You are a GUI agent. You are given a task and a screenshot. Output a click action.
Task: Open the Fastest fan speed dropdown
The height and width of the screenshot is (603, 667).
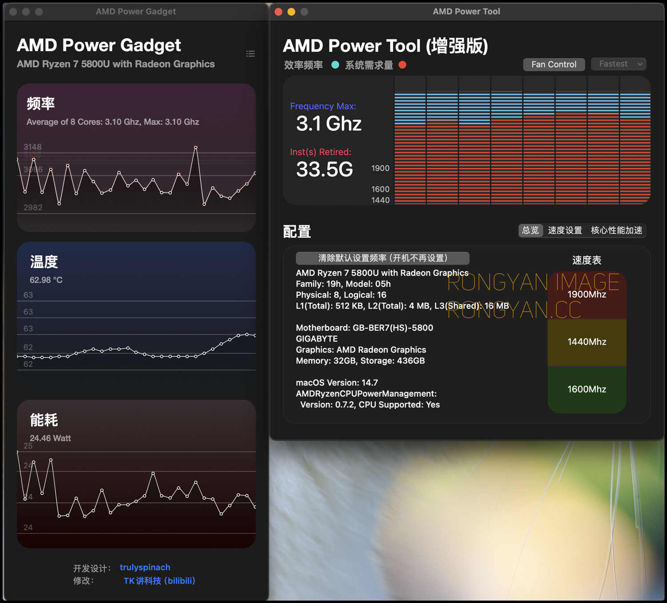619,64
